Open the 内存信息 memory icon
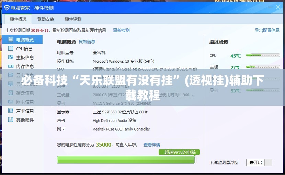The image size is (285, 175). 11,66
